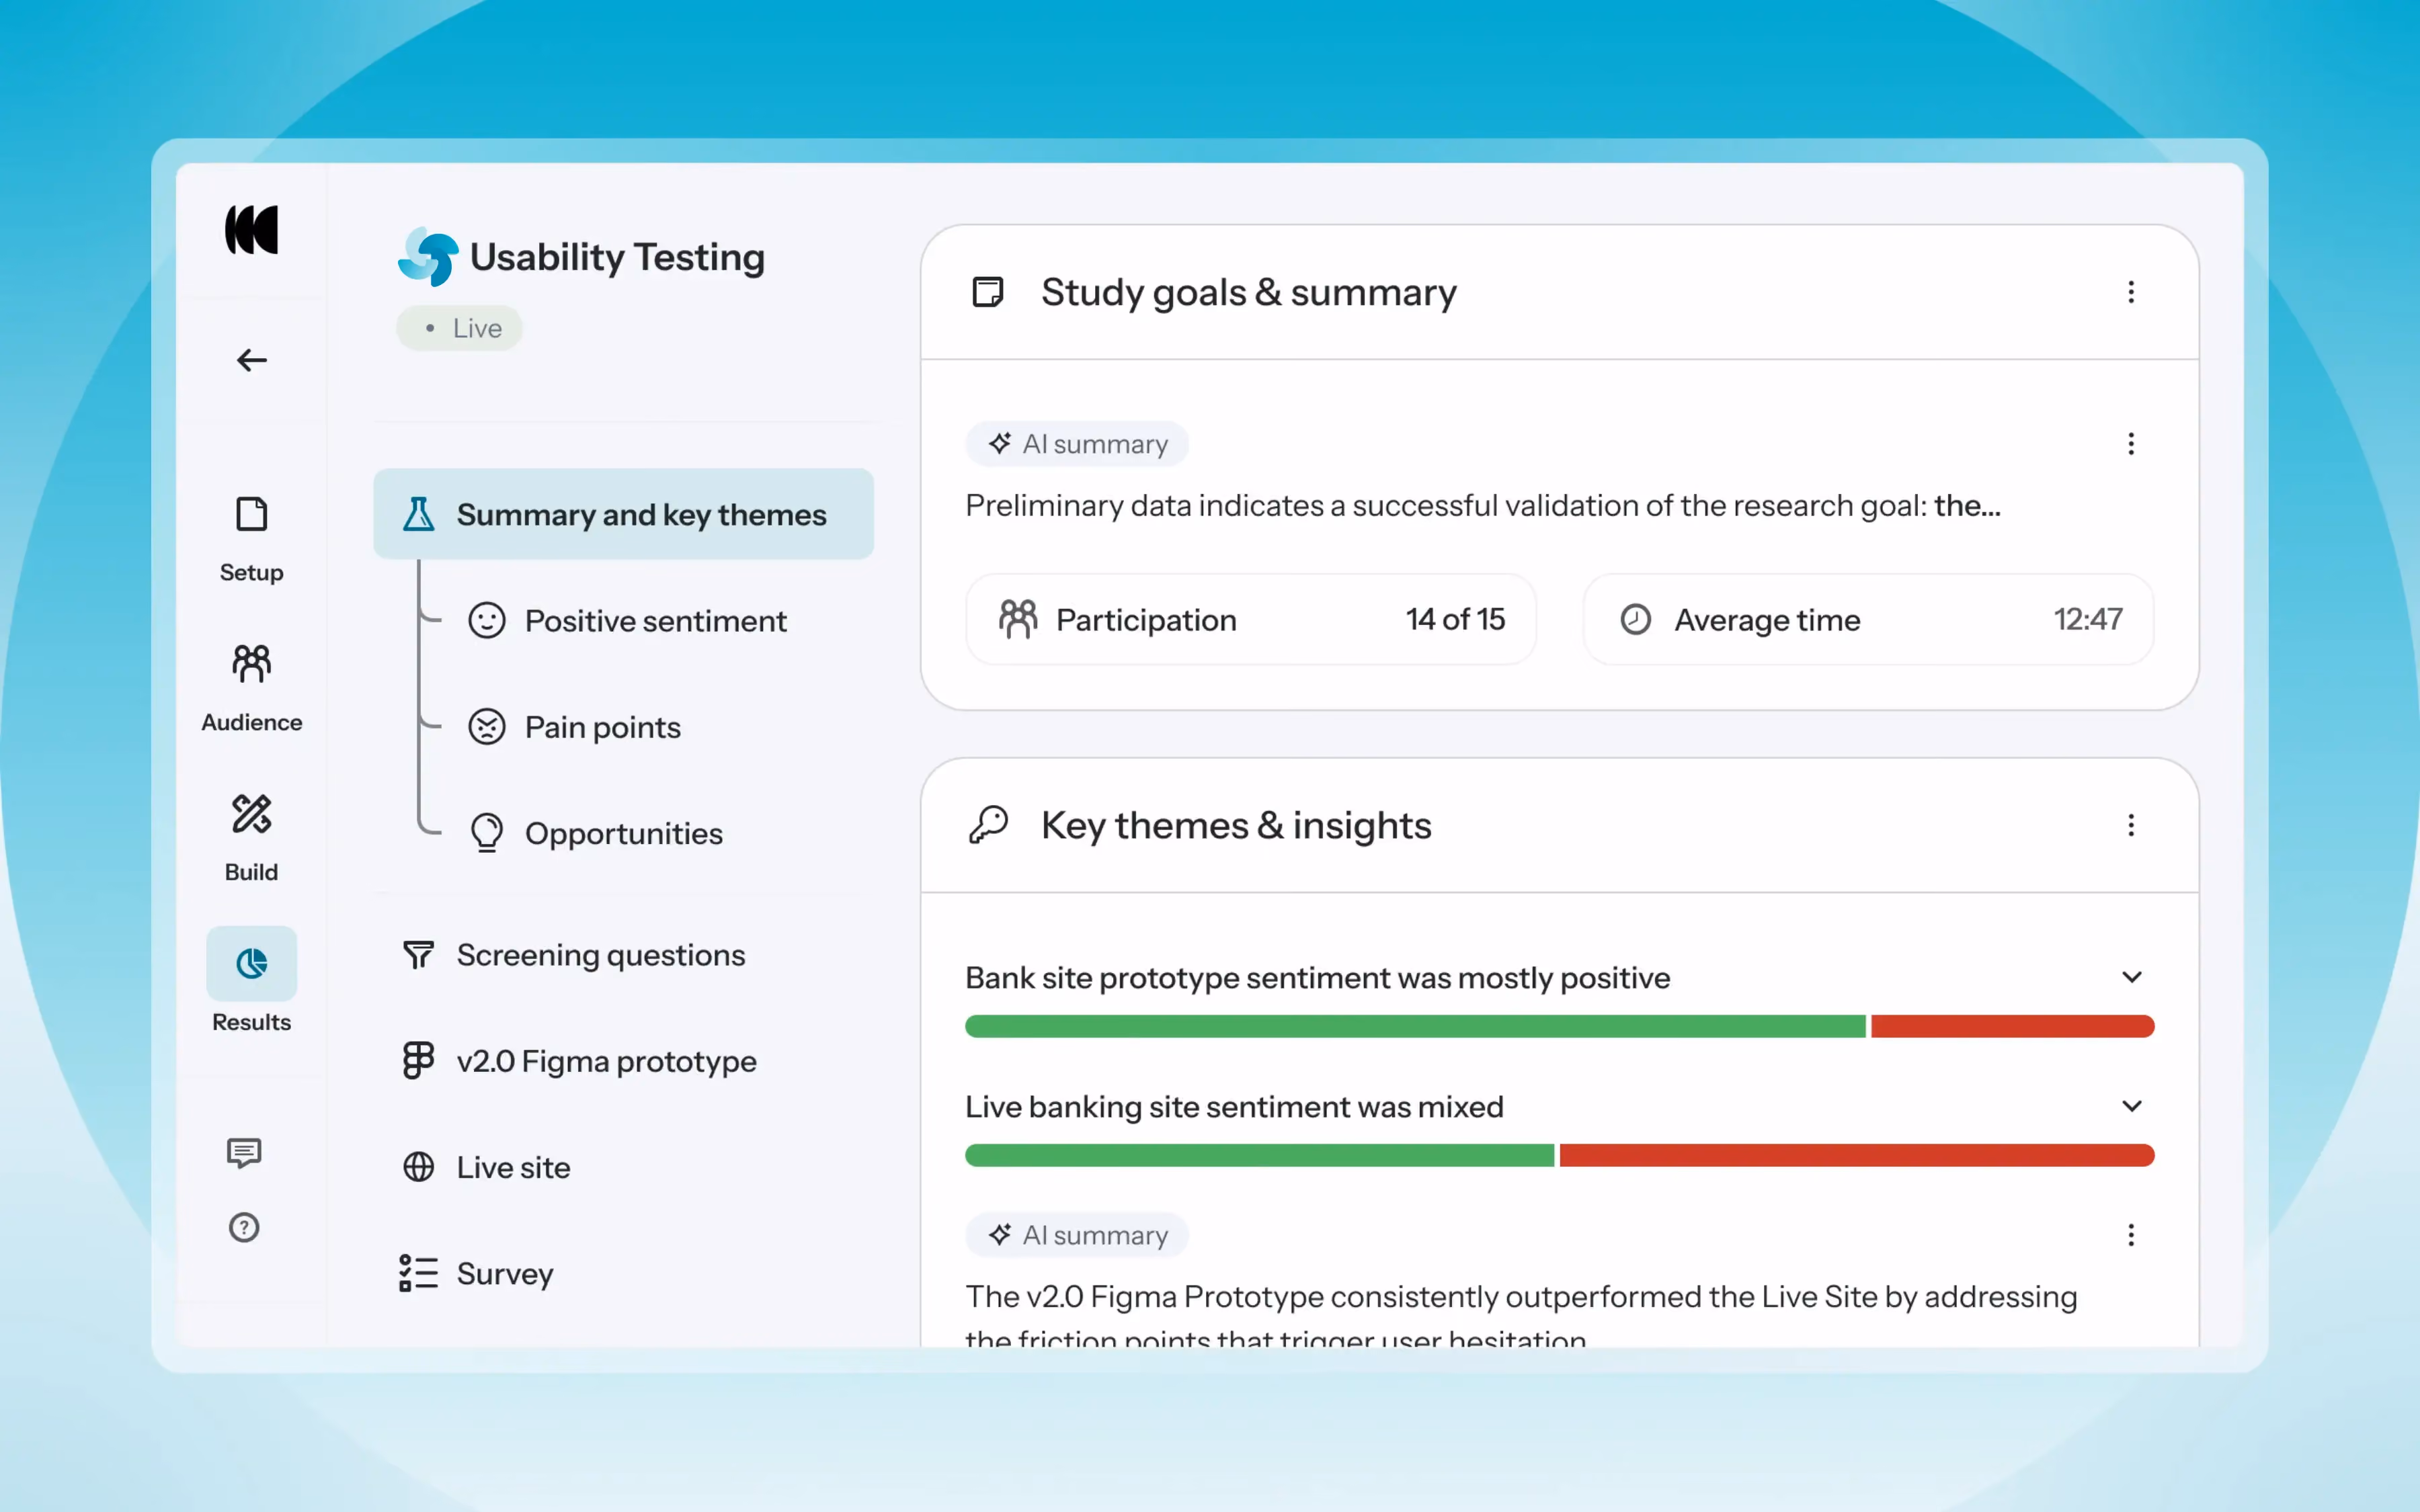This screenshot has height=1512, width=2420.
Task: Open Study goals & summary options menu
Action: pos(2131,292)
